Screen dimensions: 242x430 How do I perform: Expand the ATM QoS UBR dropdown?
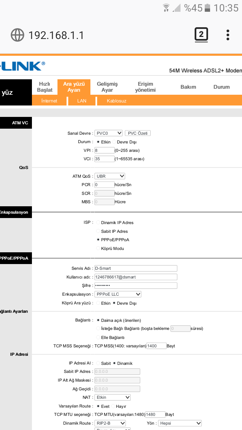coord(110,176)
